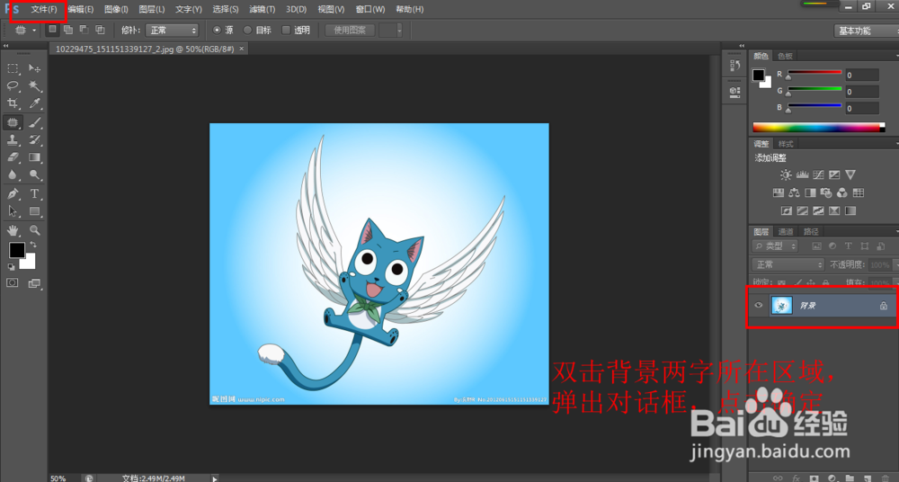Select the Rectangle shape tool
Image resolution: width=899 pixels, height=482 pixels.
point(34,211)
